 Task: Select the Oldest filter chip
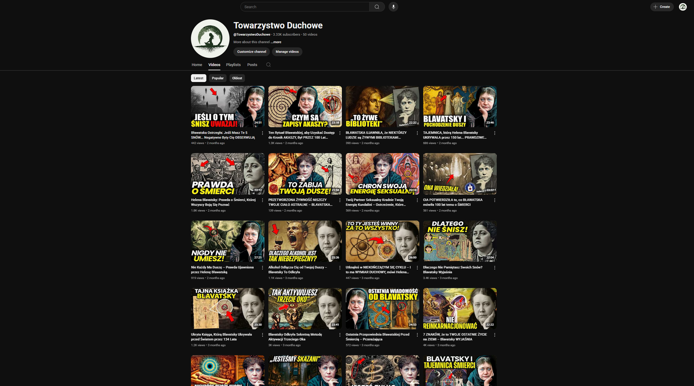pos(237,78)
